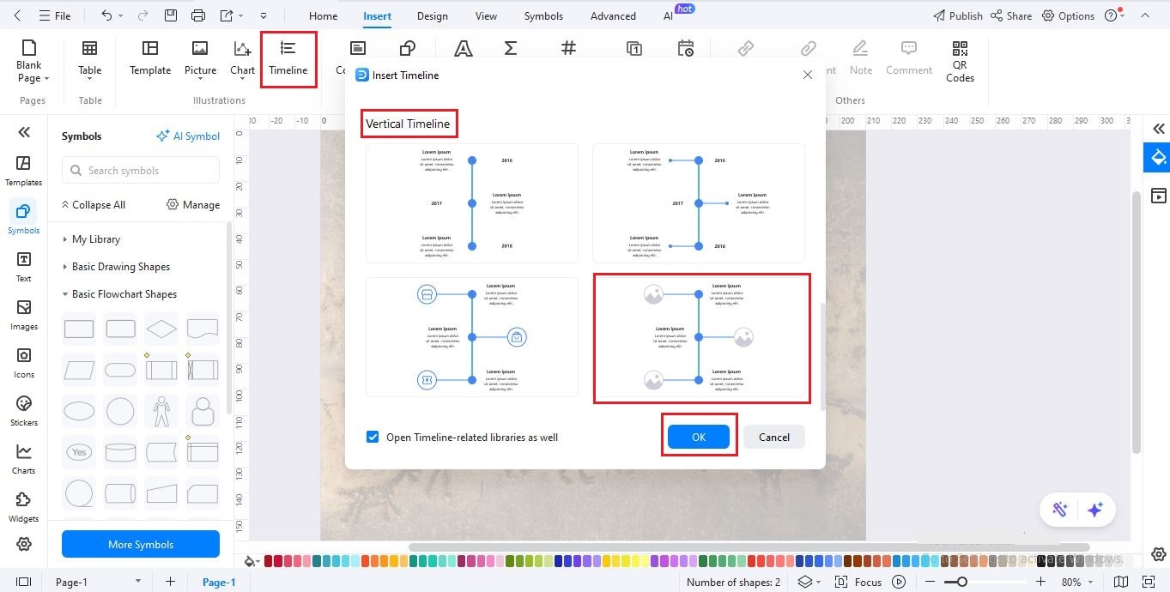The width and height of the screenshot is (1170, 592).
Task: Toggle Open Timeline-related libraries checkbox
Action: [x=373, y=437]
